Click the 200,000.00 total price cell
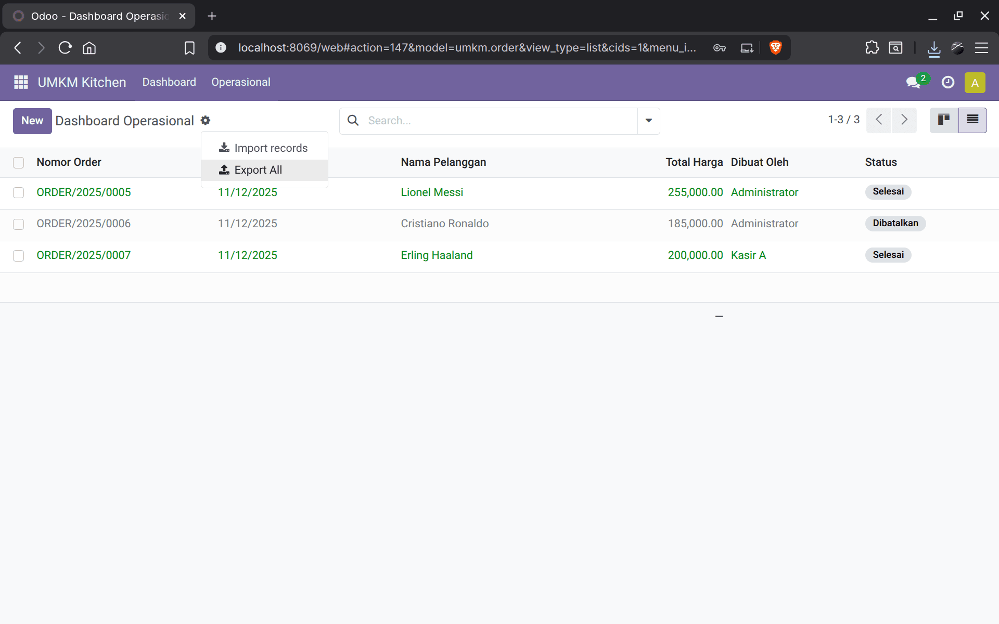The width and height of the screenshot is (999, 624). click(695, 255)
